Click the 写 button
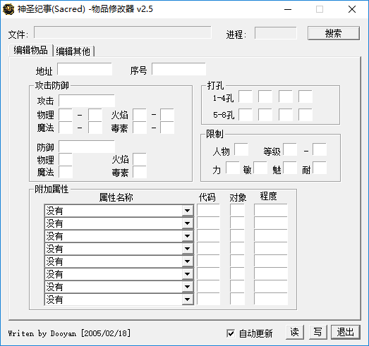The width and height of the screenshot is (369, 346). pyautogui.click(x=317, y=332)
